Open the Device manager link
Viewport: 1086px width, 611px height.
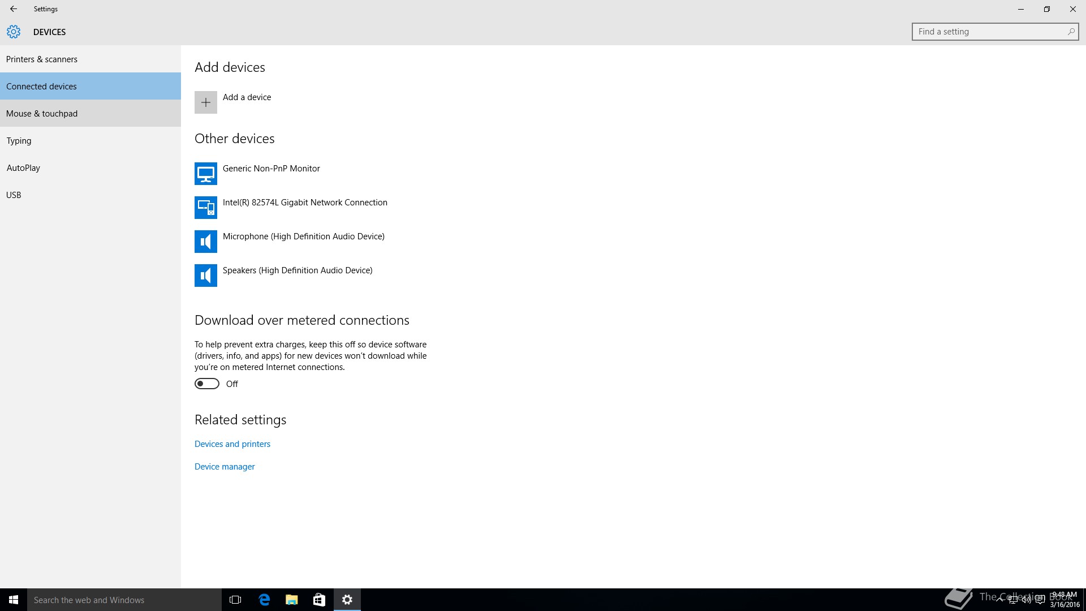[225, 467]
